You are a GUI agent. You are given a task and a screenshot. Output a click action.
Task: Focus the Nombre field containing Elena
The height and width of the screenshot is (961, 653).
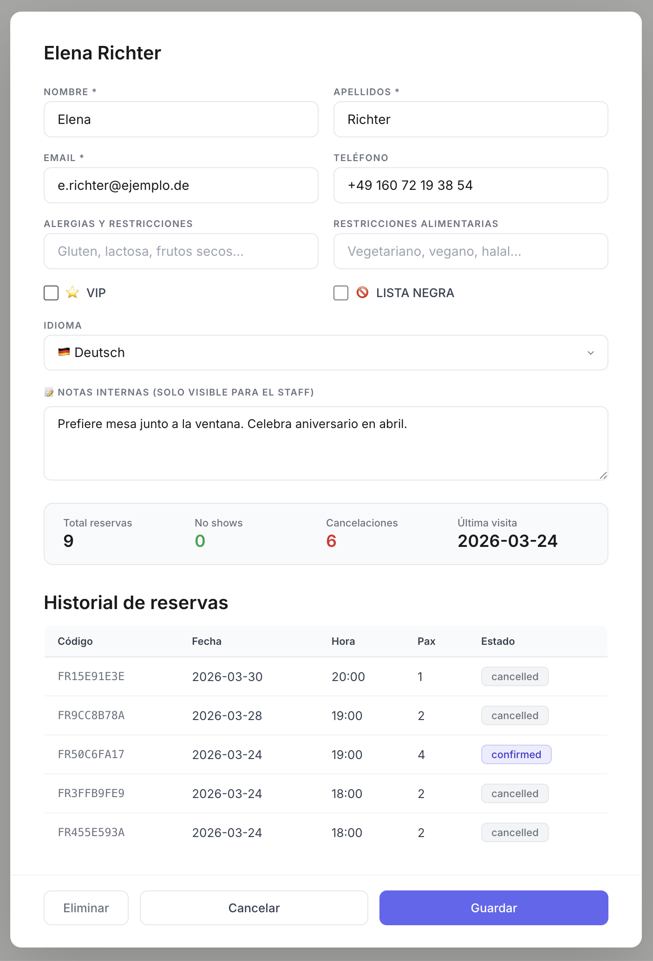tap(181, 119)
